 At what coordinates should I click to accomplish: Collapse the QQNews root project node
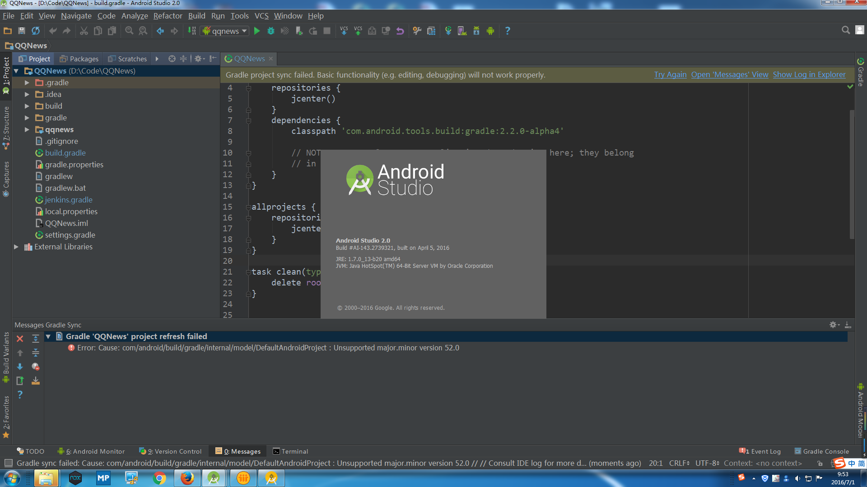pyautogui.click(x=16, y=71)
